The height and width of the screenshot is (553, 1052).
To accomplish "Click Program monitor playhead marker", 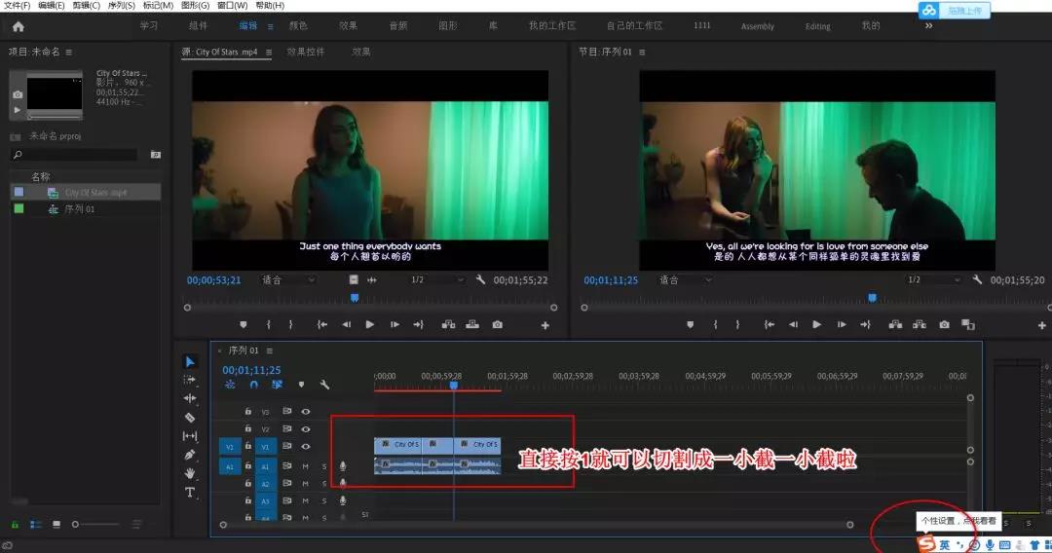I will (872, 298).
